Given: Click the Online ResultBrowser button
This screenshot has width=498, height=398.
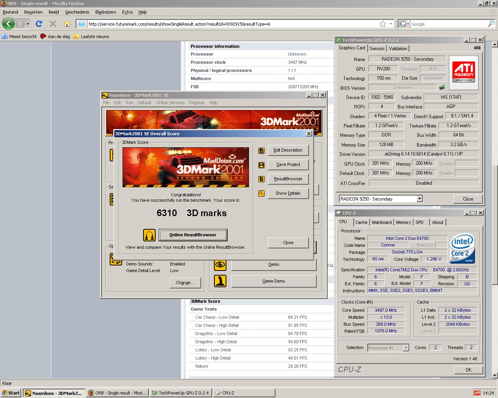Looking at the screenshot, I should tap(193, 235).
